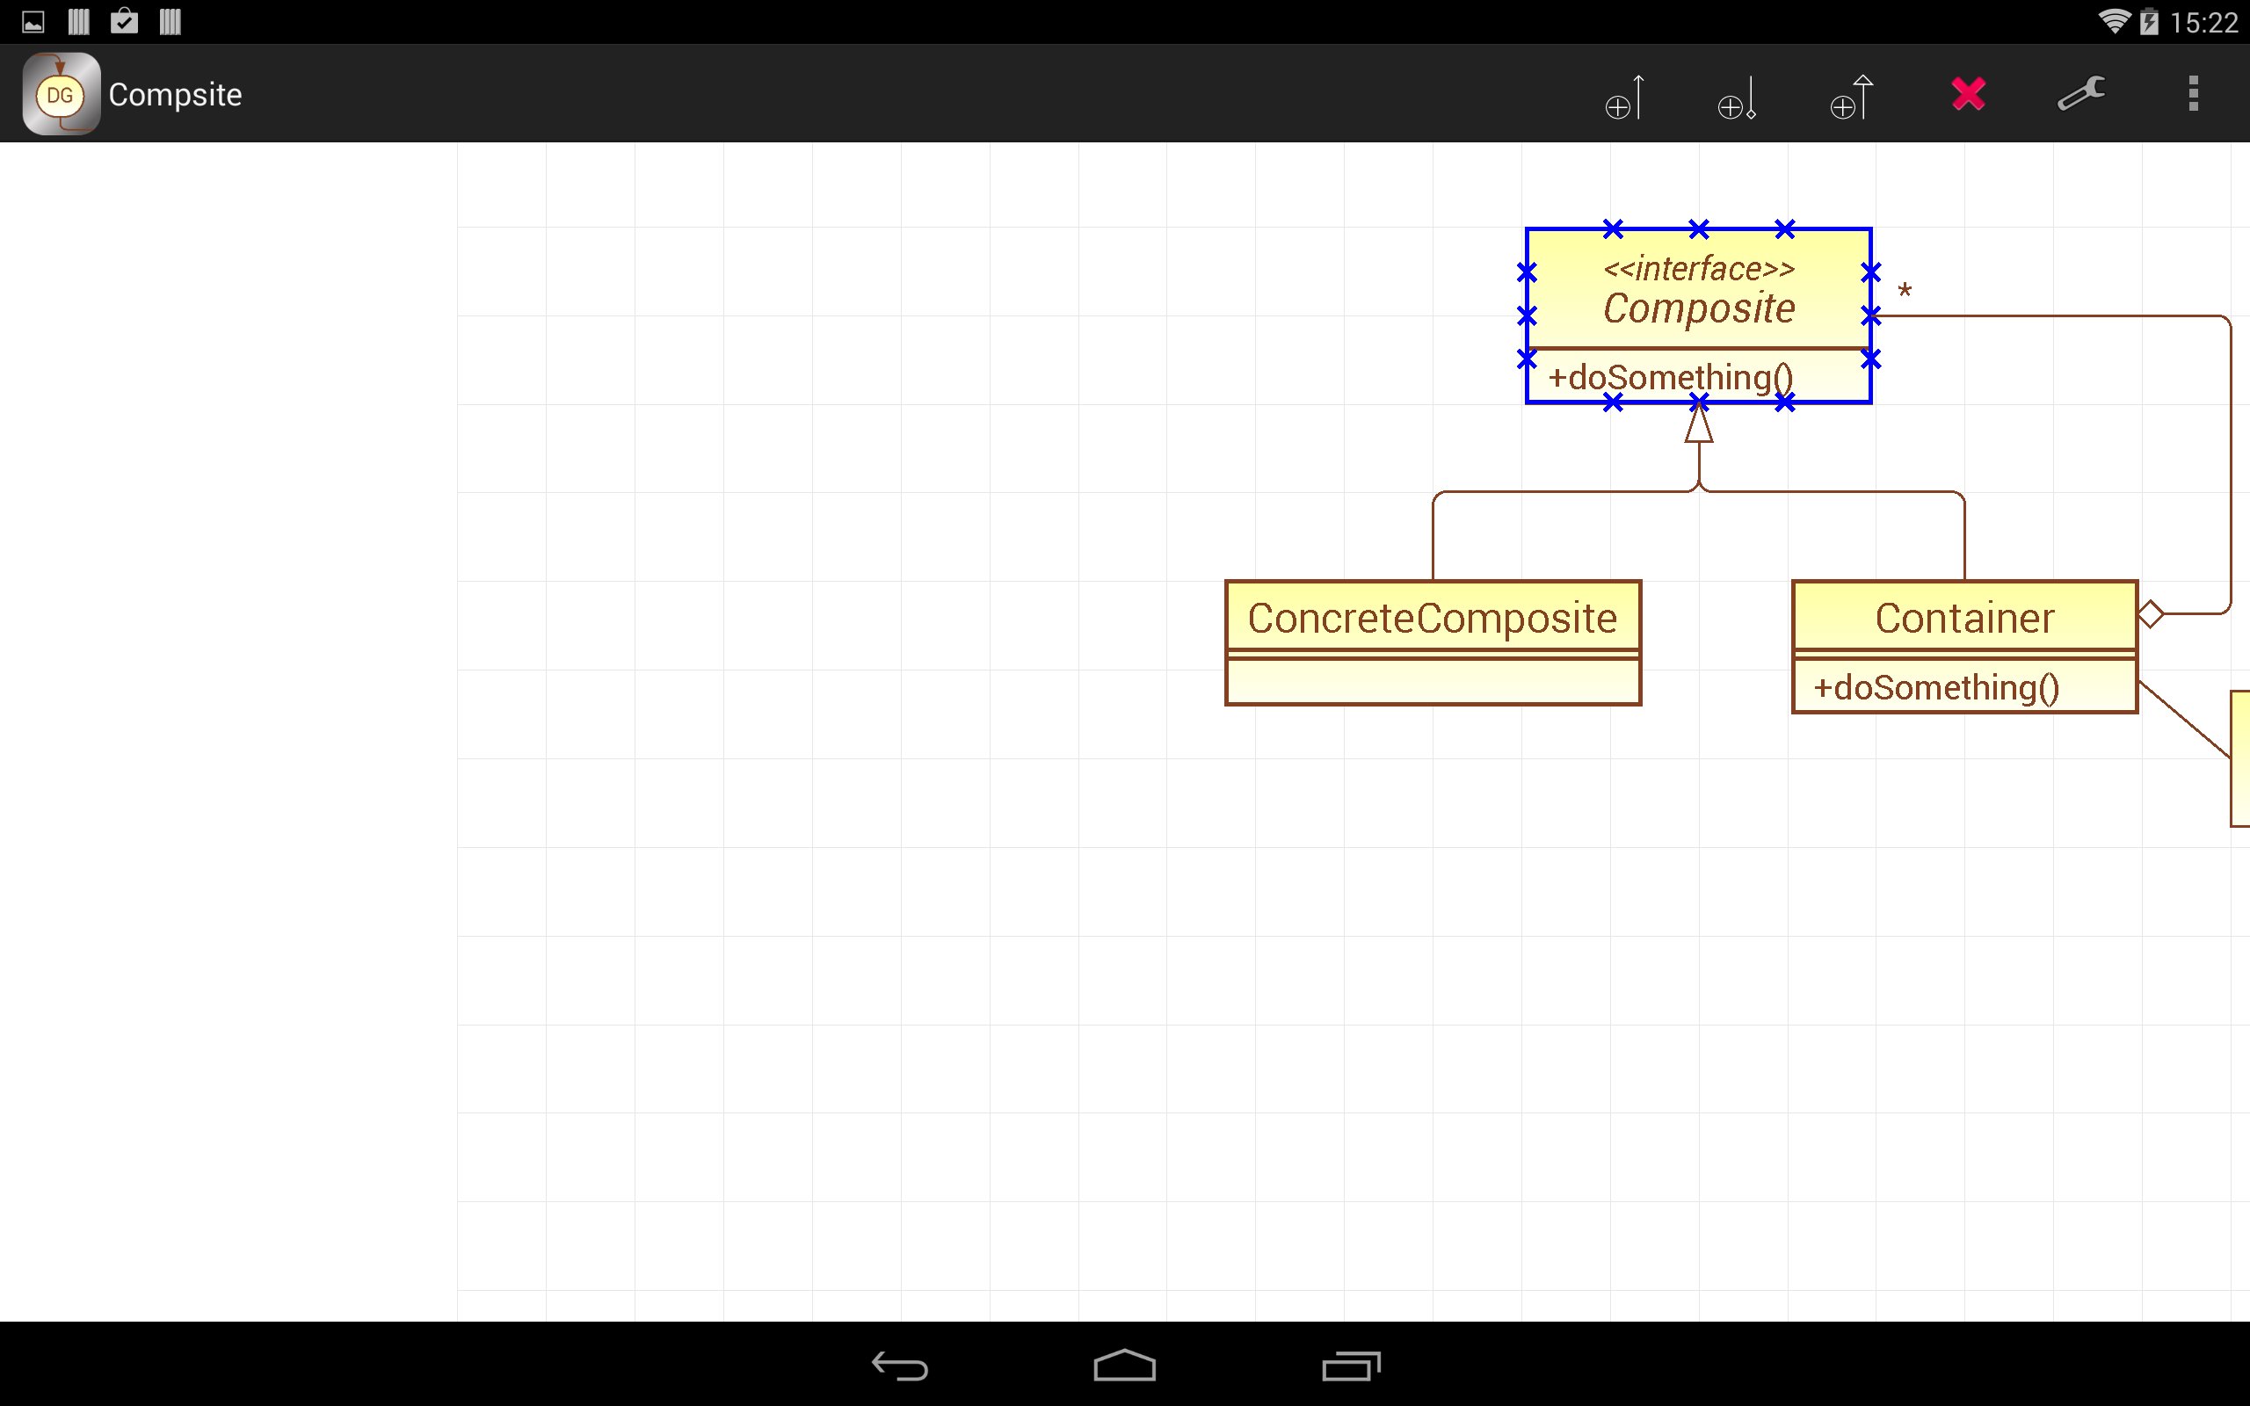Delete selected element with red X

(x=1968, y=94)
